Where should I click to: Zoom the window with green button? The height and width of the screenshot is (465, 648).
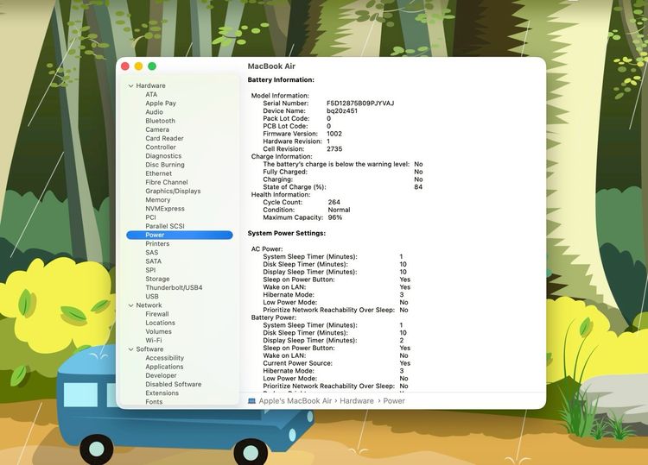(x=152, y=66)
